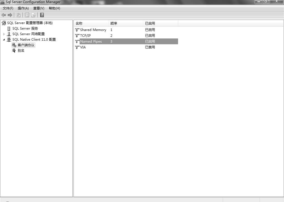Image resolution: width=284 pixels, height=202 pixels.
Task: Sort by the 名称 column header
Action: (91, 23)
